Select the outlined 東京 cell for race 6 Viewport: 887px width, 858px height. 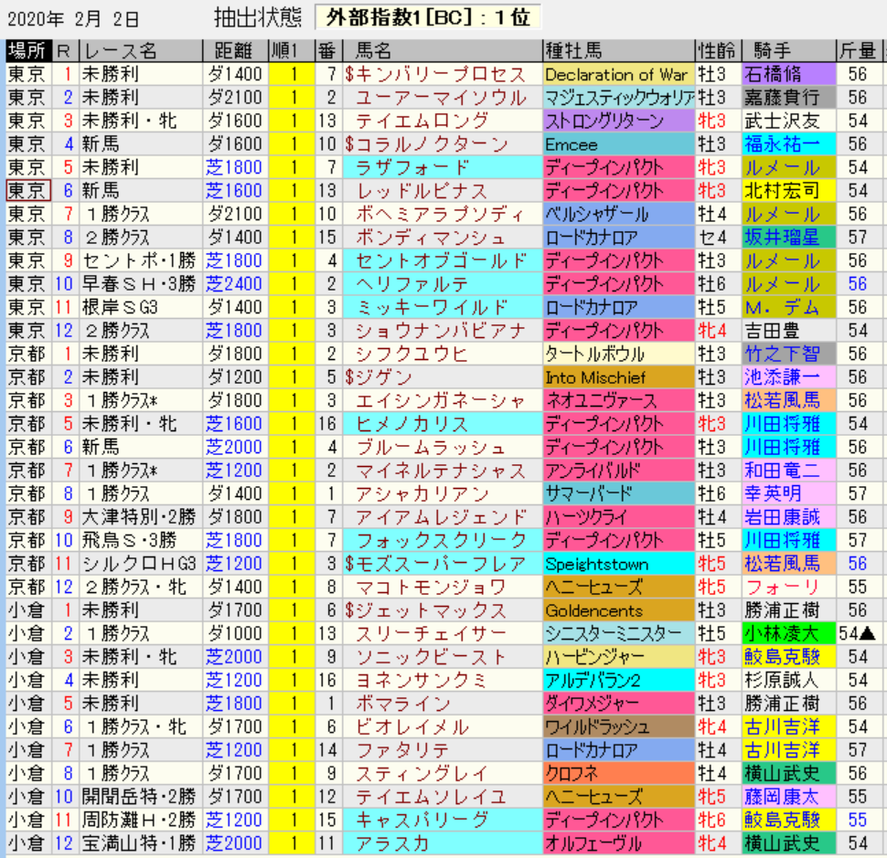[x=27, y=191]
